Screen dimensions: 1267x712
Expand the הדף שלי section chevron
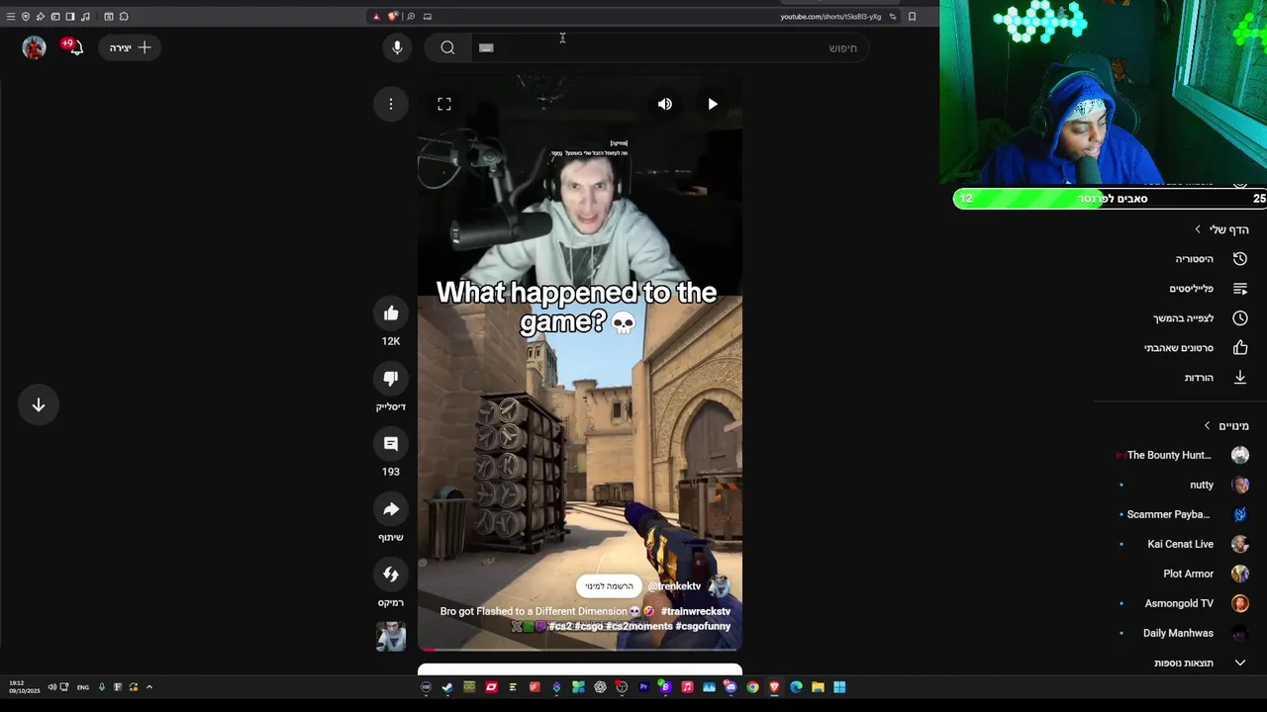(1198, 229)
